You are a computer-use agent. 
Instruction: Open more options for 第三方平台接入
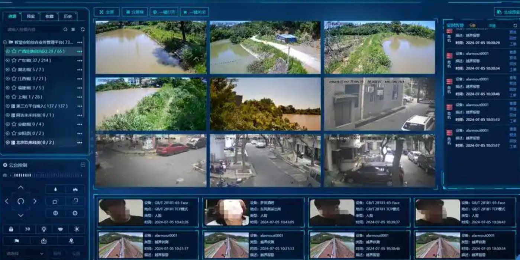coord(80,106)
